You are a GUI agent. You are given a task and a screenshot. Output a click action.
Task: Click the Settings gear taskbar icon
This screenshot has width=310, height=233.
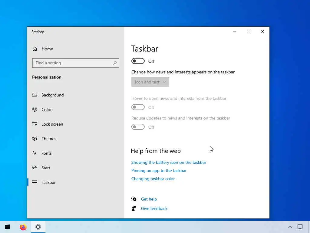pyautogui.click(x=38, y=227)
